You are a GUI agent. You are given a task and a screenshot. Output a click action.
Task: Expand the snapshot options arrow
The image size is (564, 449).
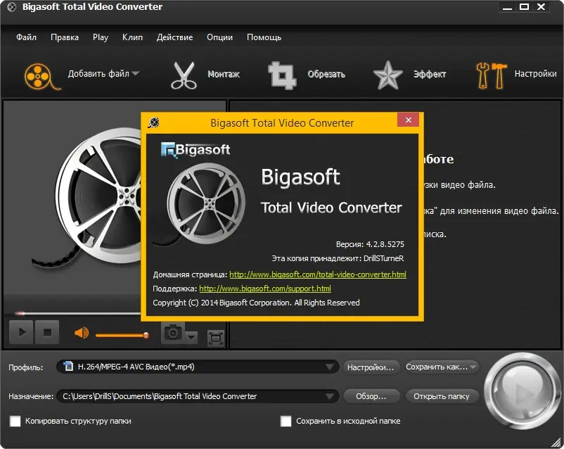191,337
